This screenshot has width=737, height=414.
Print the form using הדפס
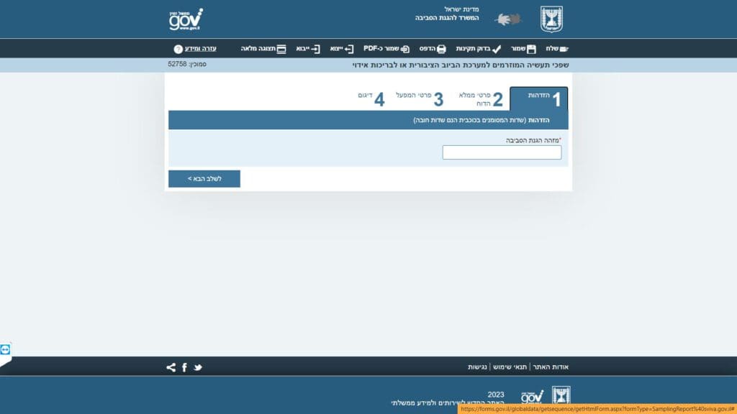tap(433, 49)
